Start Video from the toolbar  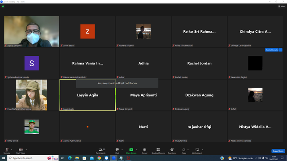21,151
